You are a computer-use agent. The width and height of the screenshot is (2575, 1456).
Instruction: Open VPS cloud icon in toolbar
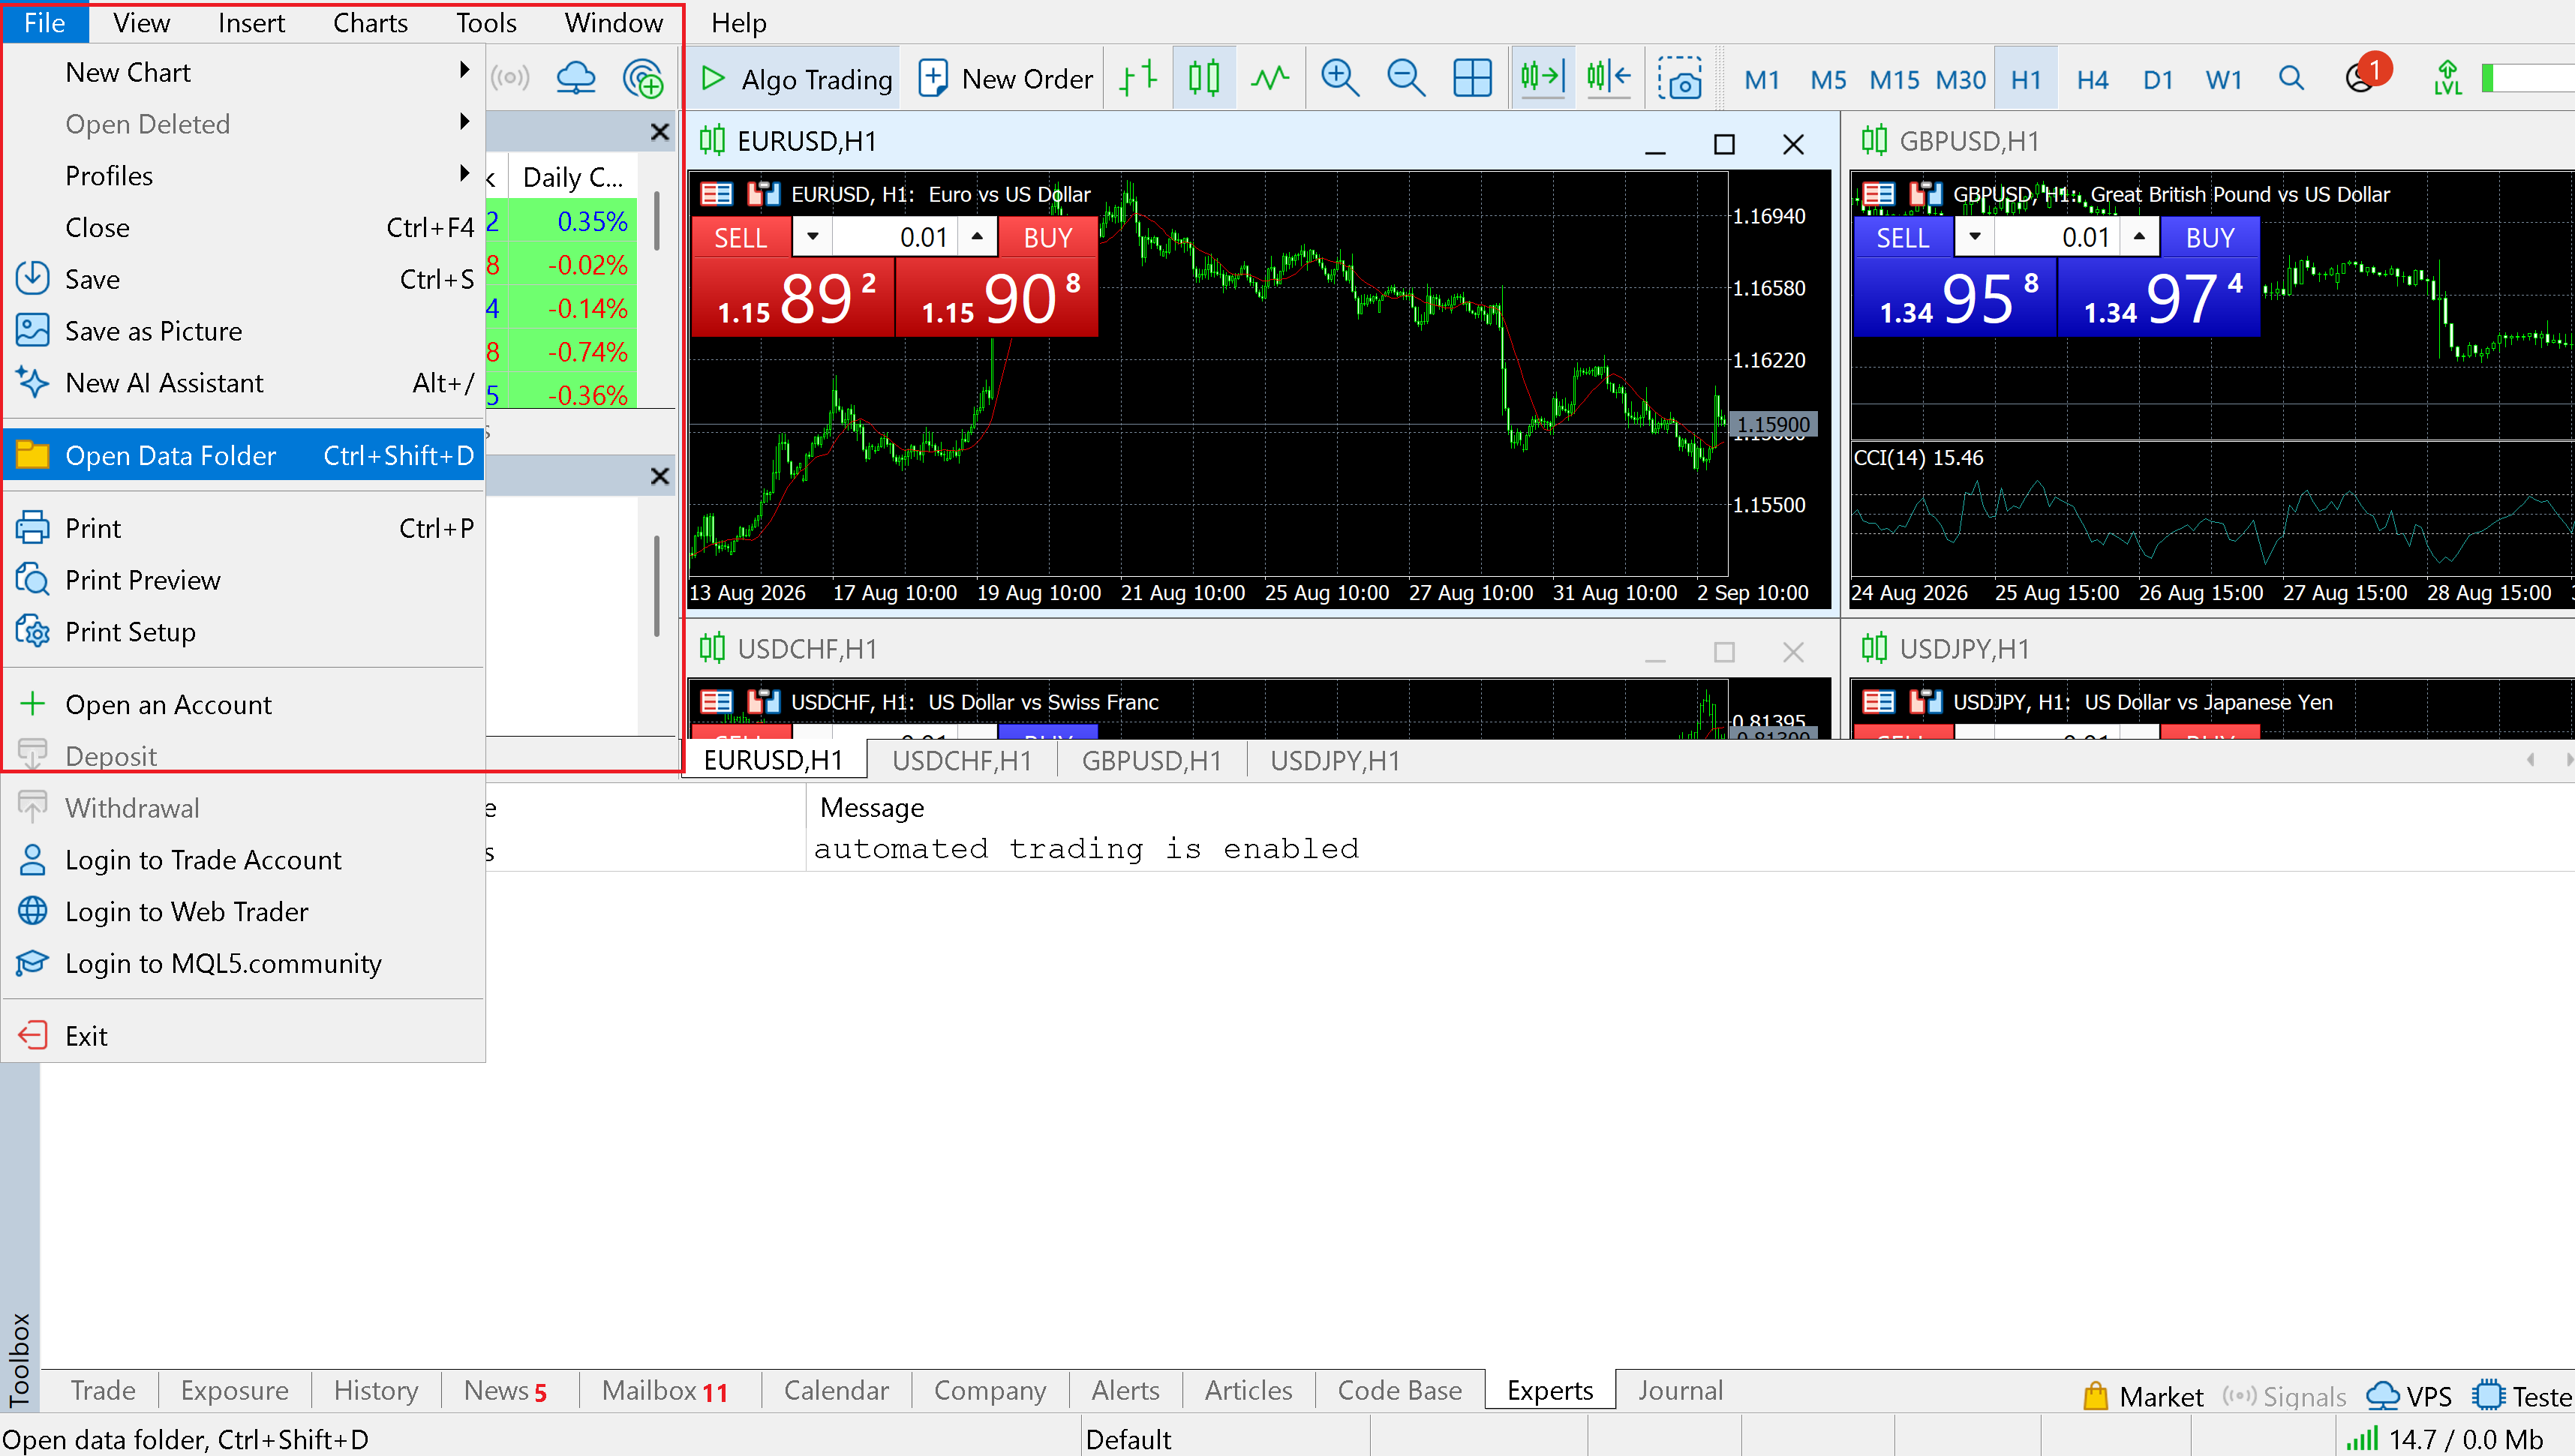[576, 78]
